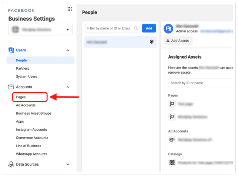Open the apps grid menu icon
The height and width of the screenshot is (177, 238).
tap(70, 9)
